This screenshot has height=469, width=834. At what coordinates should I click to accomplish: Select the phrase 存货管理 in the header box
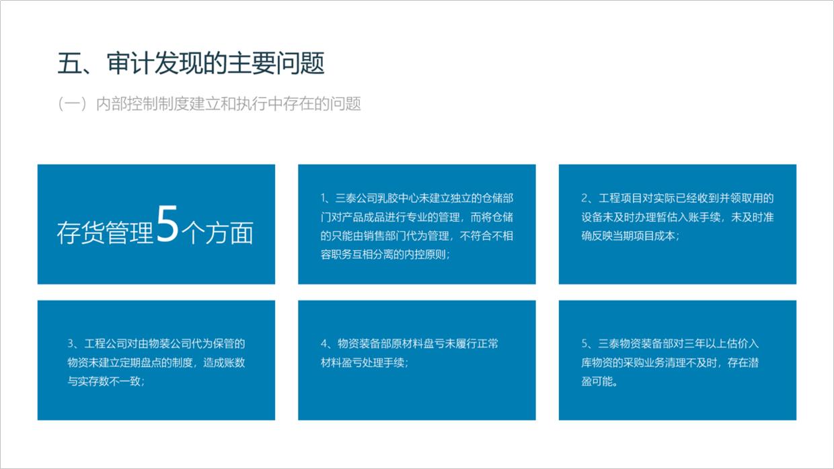point(104,232)
